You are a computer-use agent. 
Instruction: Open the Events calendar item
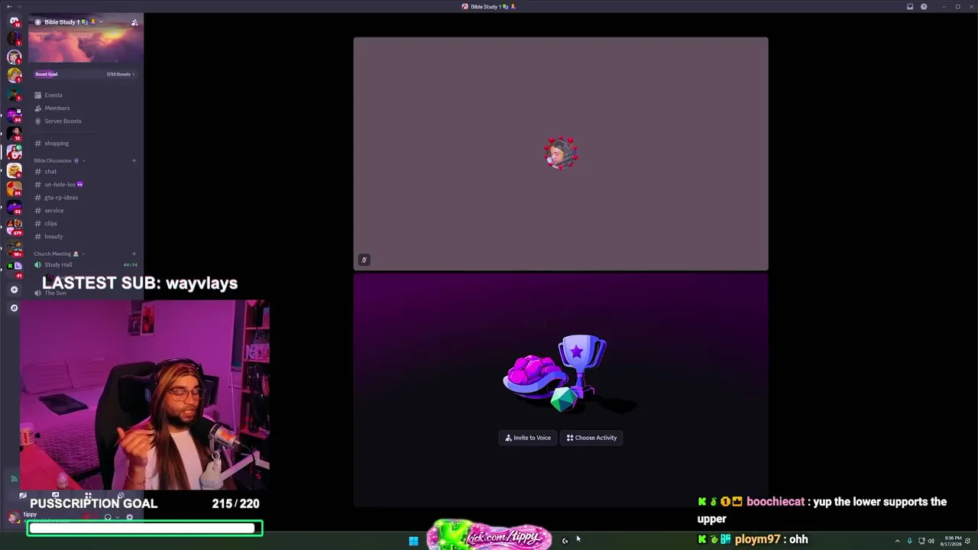click(84, 95)
